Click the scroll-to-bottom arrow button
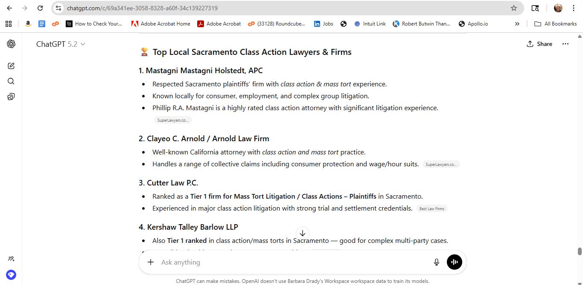This screenshot has height=285, width=583. (x=303, y=233)
